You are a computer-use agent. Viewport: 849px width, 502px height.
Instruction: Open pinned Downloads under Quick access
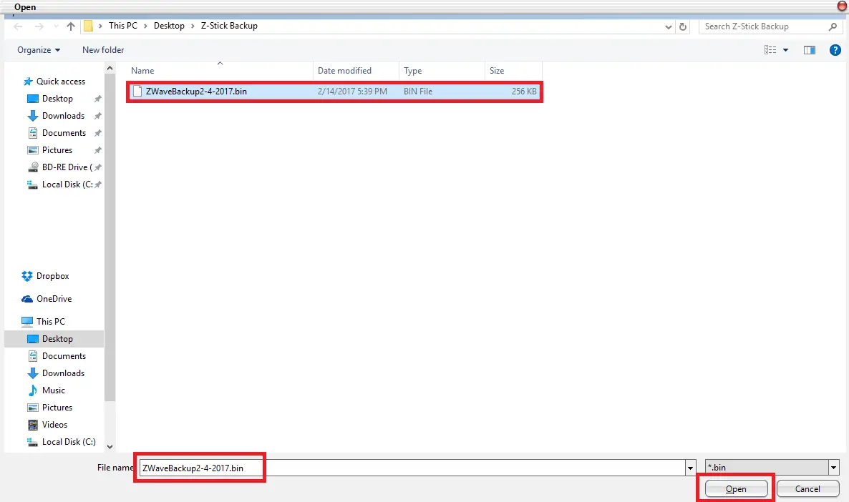tap(63, 116)
